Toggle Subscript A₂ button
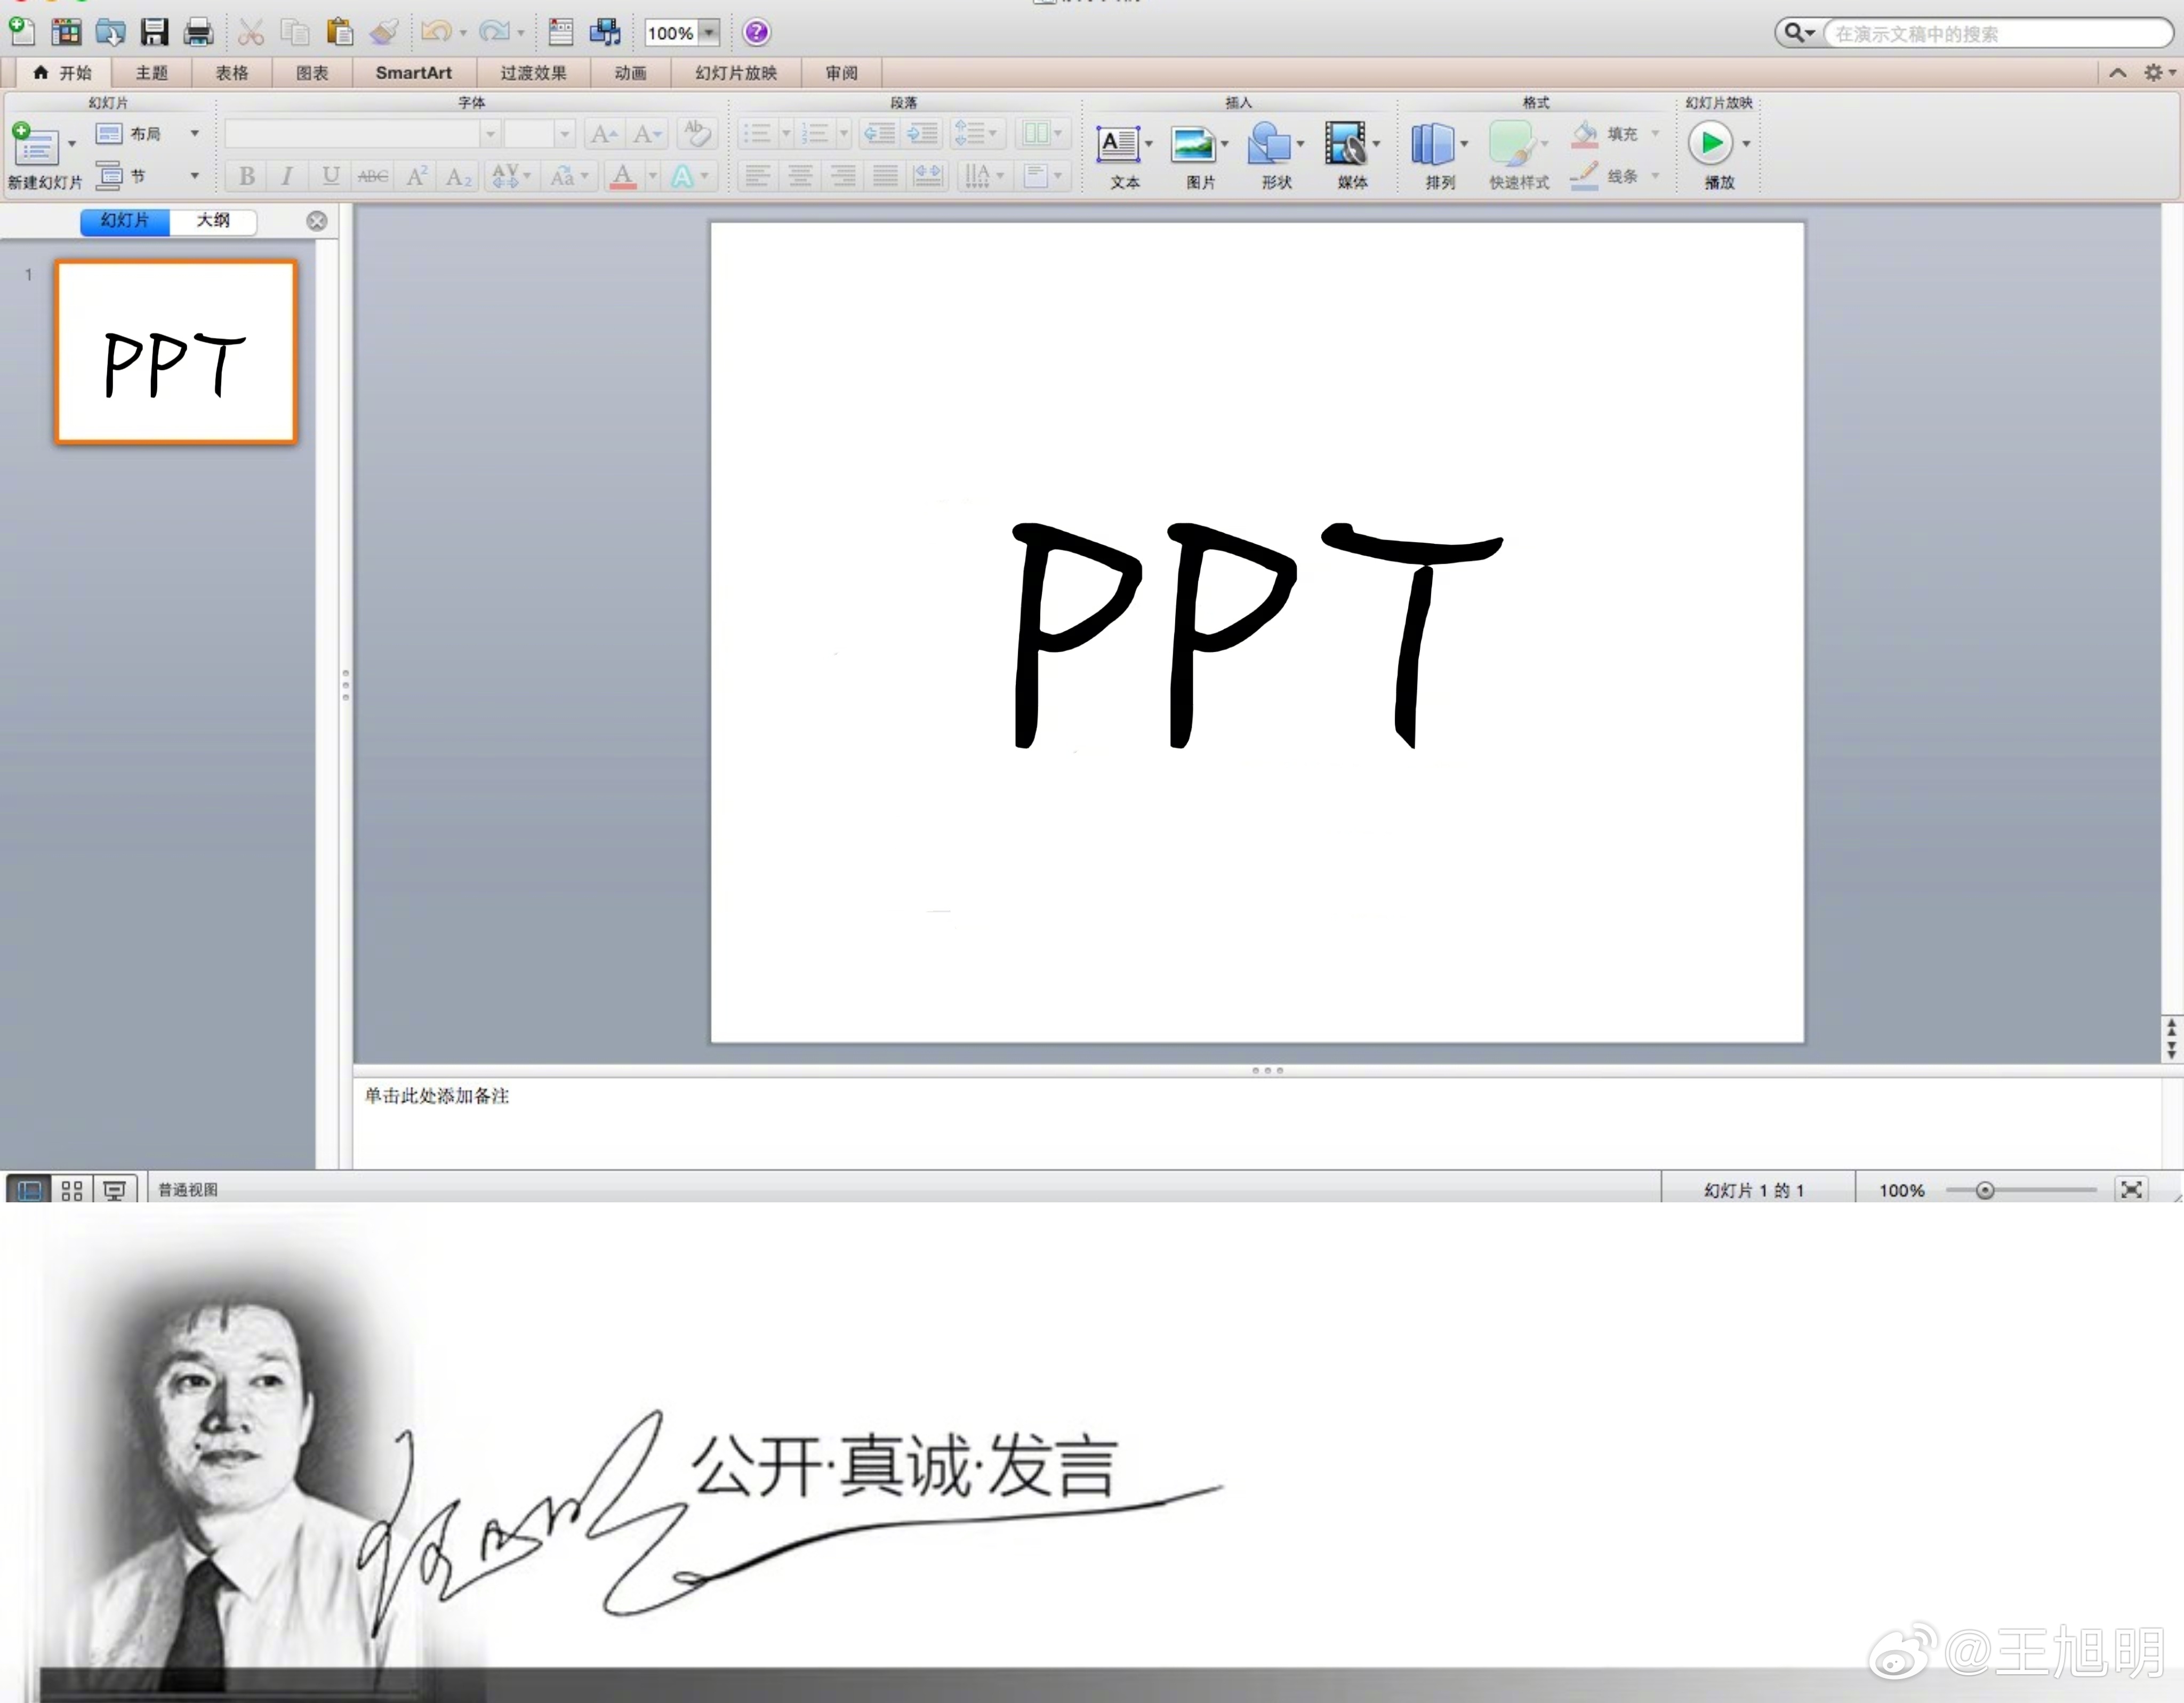 pos(459,176)
